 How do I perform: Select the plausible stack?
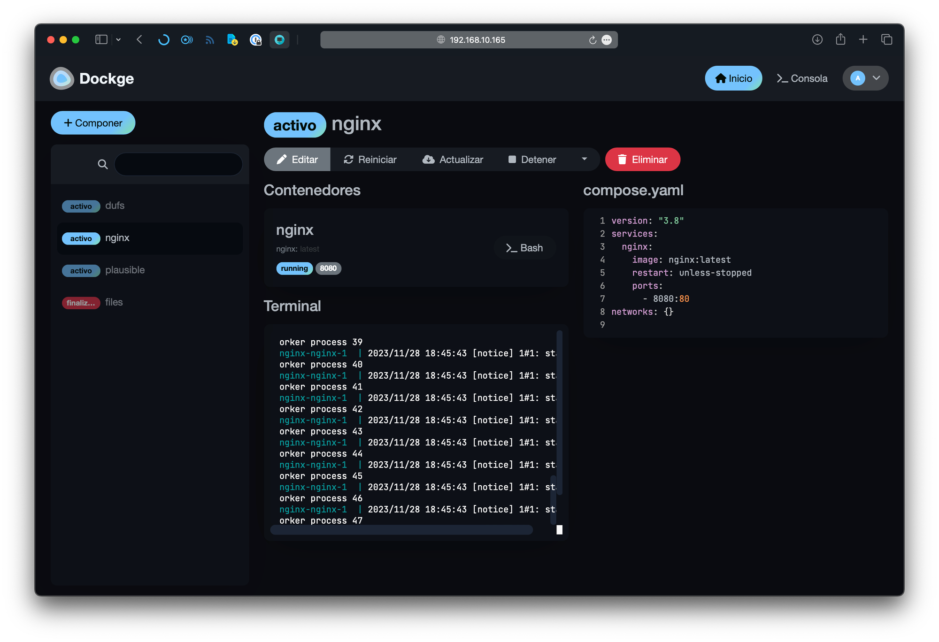[150, 270]
